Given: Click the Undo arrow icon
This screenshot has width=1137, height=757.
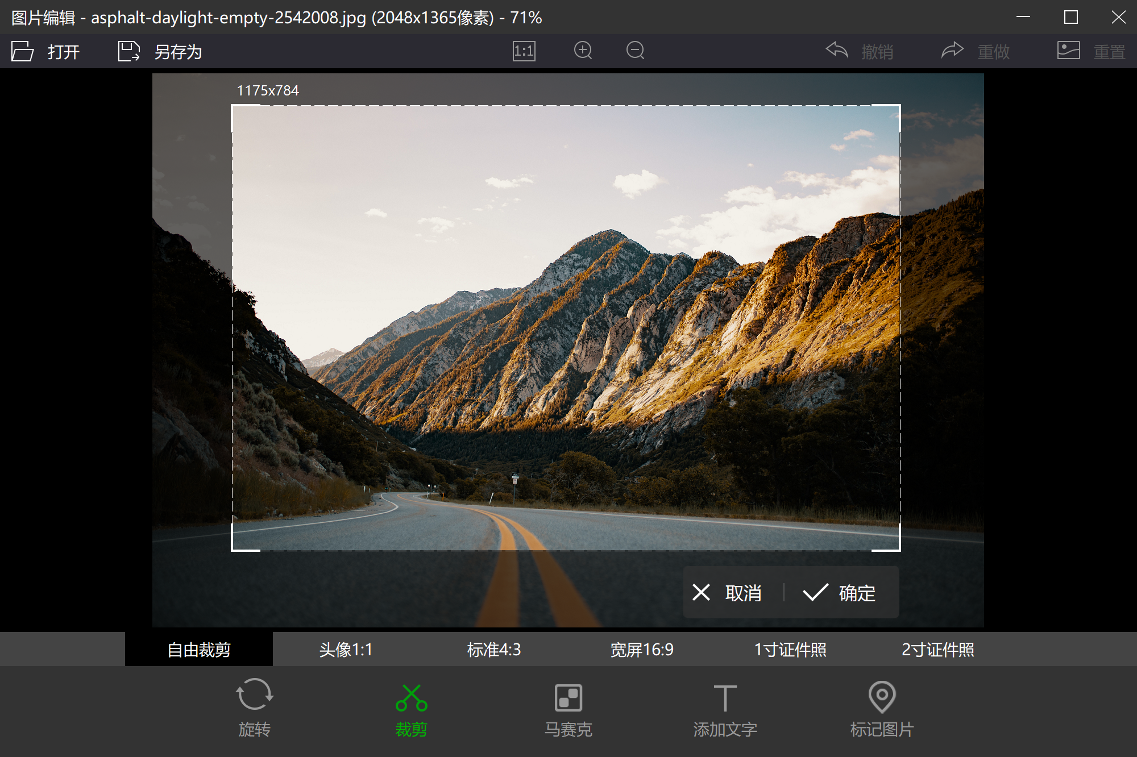Looking at the screenshot, I should pos(837,51).
